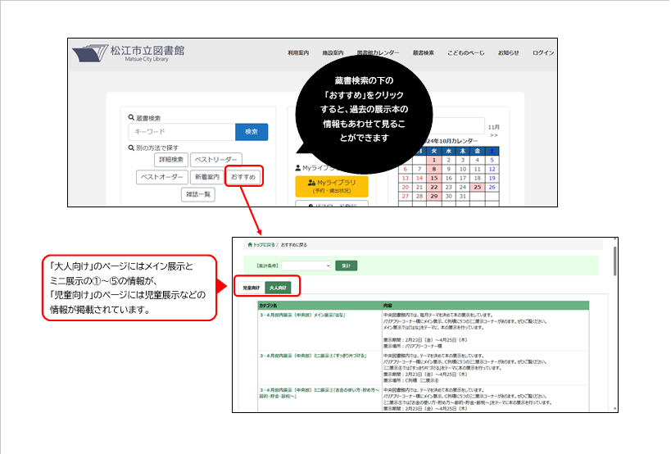Click the blue 検索 button

(x=252, y=132)
